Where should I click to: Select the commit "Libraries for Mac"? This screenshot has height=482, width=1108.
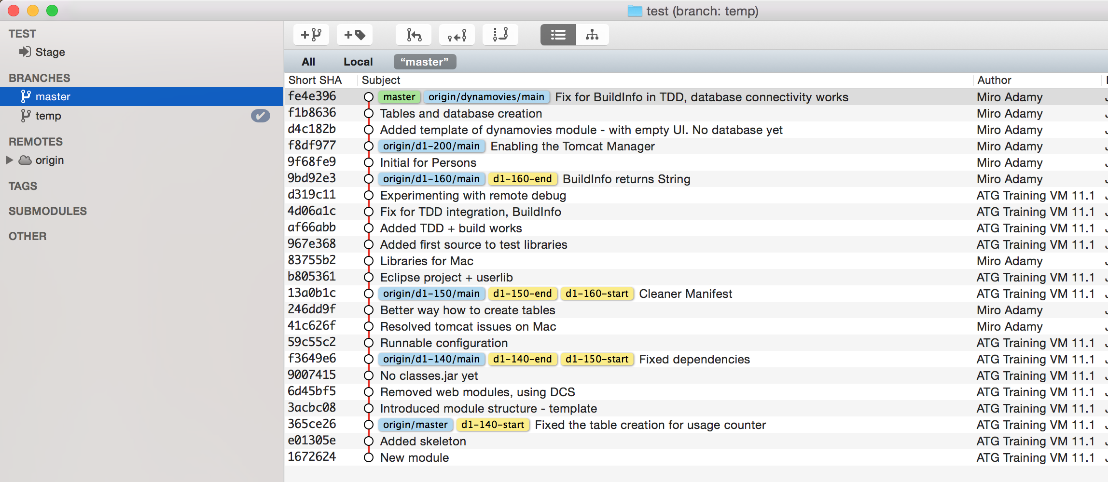pos(427,261)
